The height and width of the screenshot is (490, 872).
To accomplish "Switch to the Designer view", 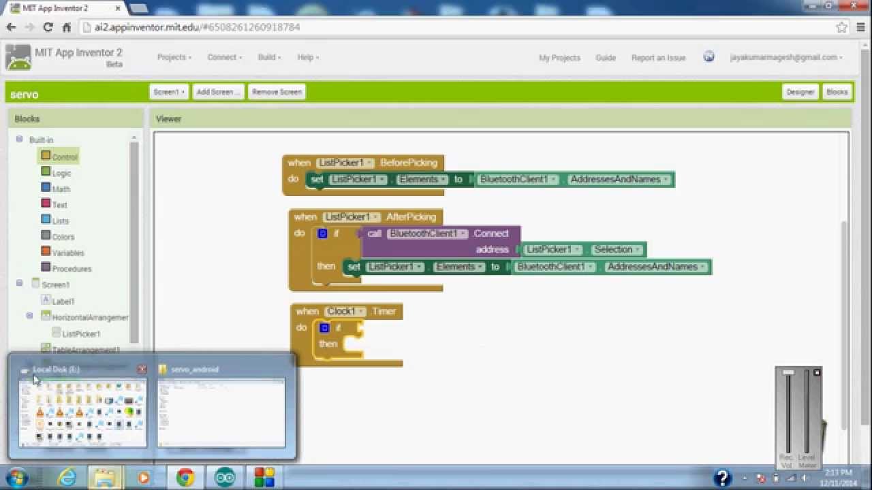I will [x=800, y=92].
